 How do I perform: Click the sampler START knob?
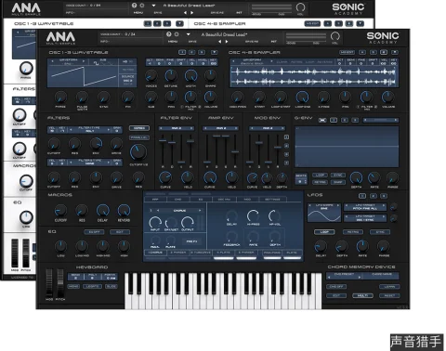point(259,97)
